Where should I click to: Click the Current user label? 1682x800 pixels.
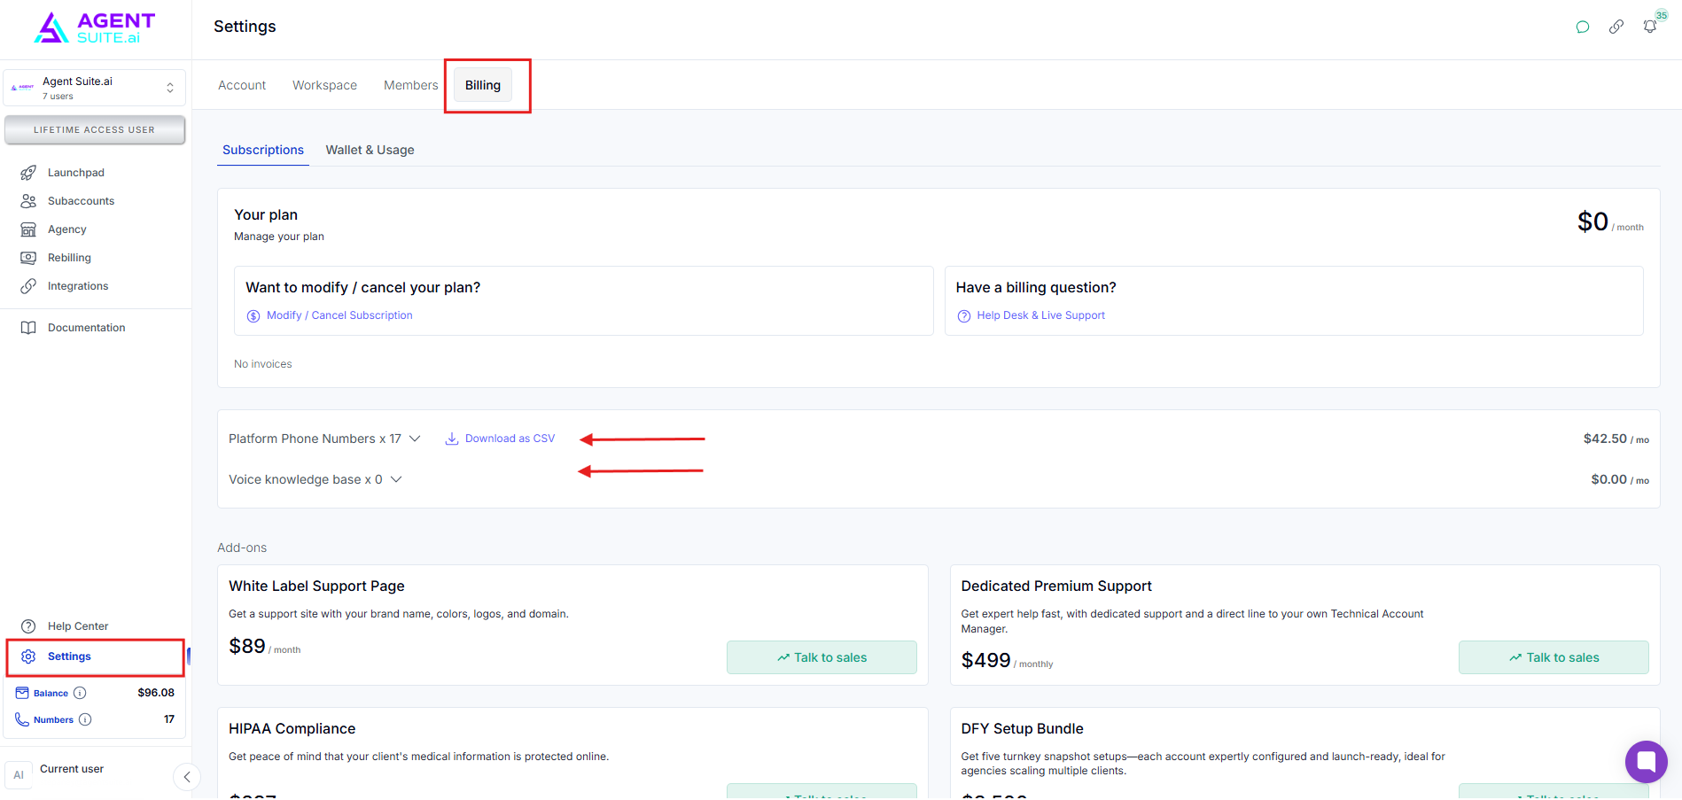pyautogui.click(x=72, y=769)
